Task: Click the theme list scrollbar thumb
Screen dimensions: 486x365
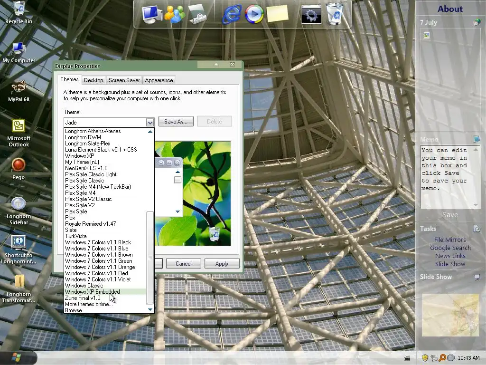Action: tap(150, 258)
